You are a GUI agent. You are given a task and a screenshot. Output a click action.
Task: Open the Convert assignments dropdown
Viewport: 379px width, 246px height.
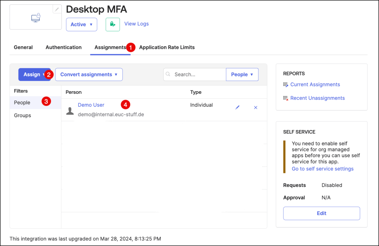[89, 75]
